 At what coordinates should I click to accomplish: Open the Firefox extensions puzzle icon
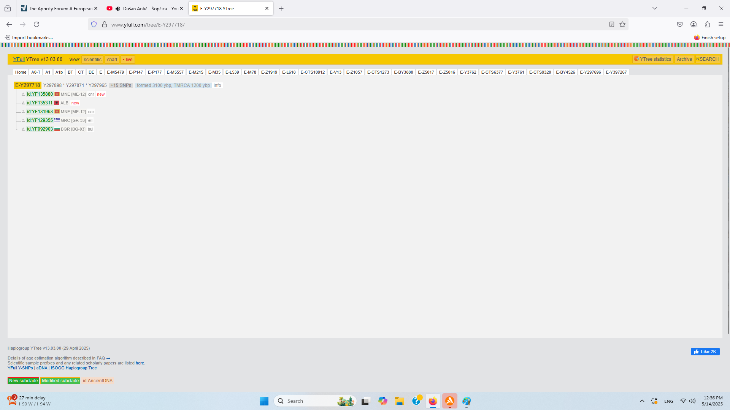click(707, 25)
